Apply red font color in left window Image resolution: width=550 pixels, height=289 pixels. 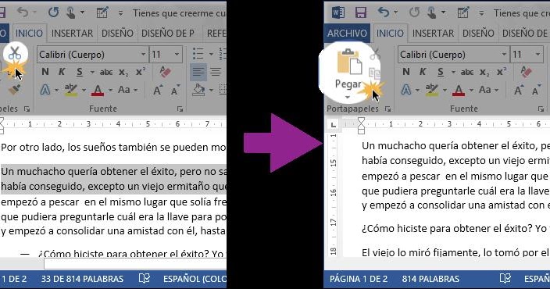tap(98, 90)
